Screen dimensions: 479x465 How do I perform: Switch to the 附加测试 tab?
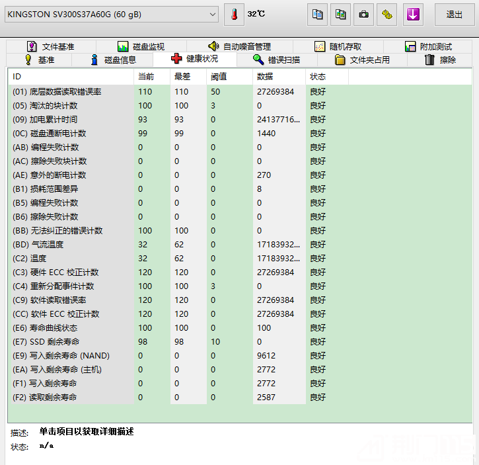pos(428,46)
